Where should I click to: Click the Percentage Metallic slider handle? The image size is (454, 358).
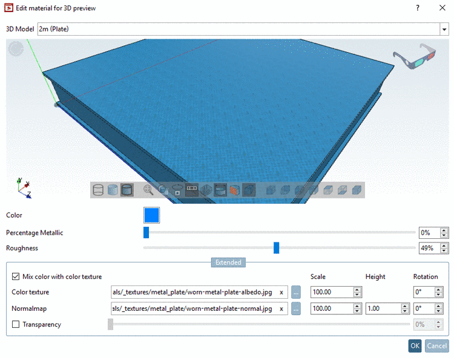(146, 232)
